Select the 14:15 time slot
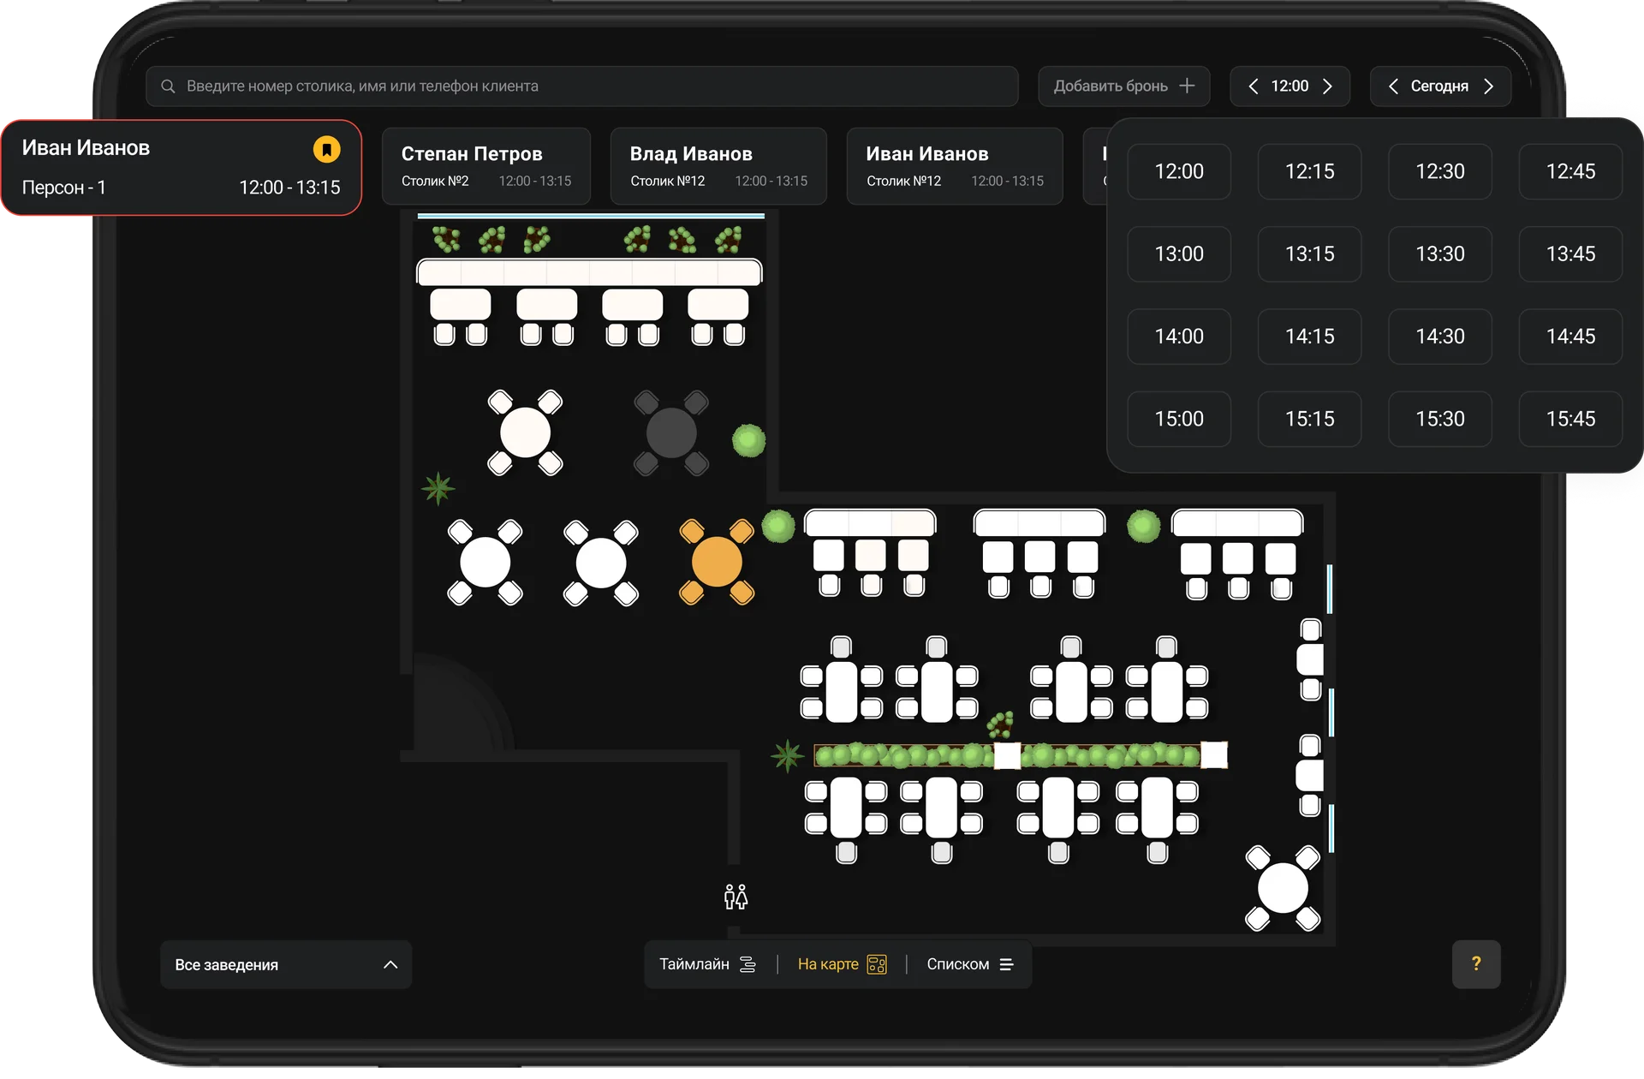 (x=1309, y=337)
